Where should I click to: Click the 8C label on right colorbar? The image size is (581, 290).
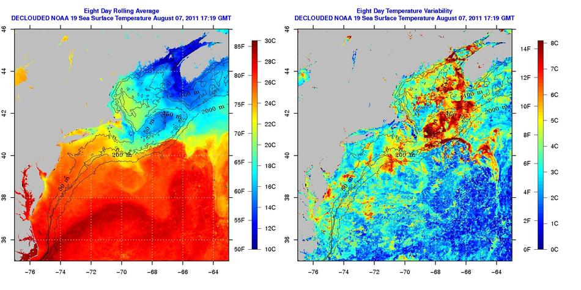point(555,43)
